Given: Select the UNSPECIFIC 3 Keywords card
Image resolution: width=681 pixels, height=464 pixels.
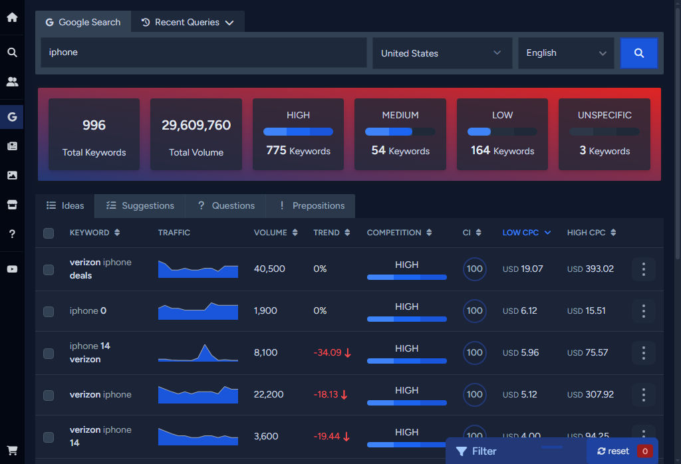Looking at the screenshot, I should pos(605,134).
